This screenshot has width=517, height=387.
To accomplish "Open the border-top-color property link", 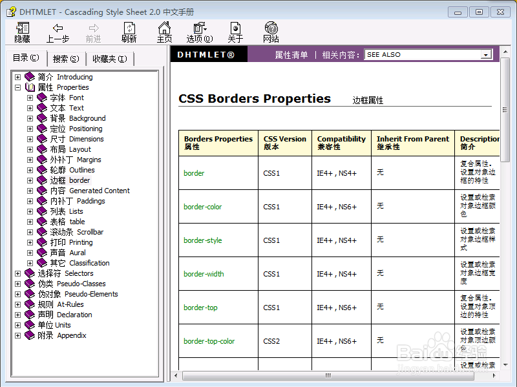I will [208, 340].
